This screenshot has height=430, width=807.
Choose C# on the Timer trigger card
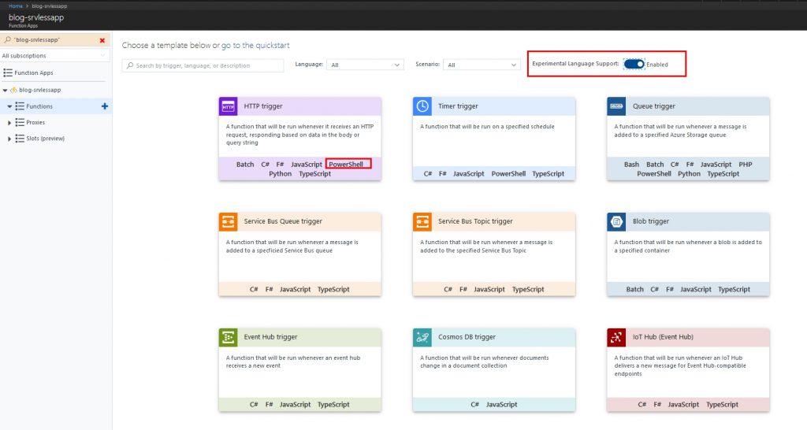click(428, 174)
